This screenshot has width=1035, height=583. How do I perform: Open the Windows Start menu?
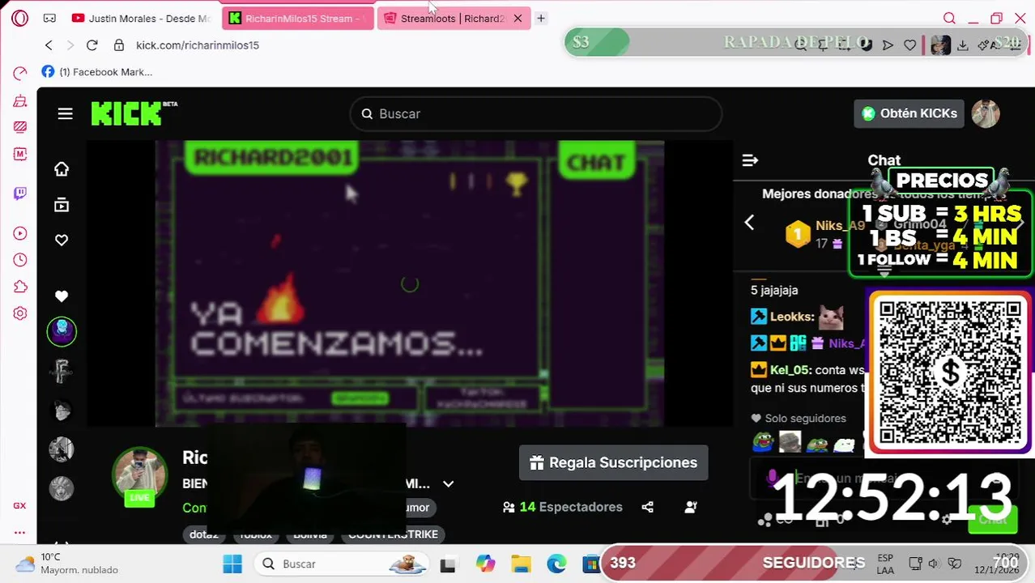click(232, 564)
